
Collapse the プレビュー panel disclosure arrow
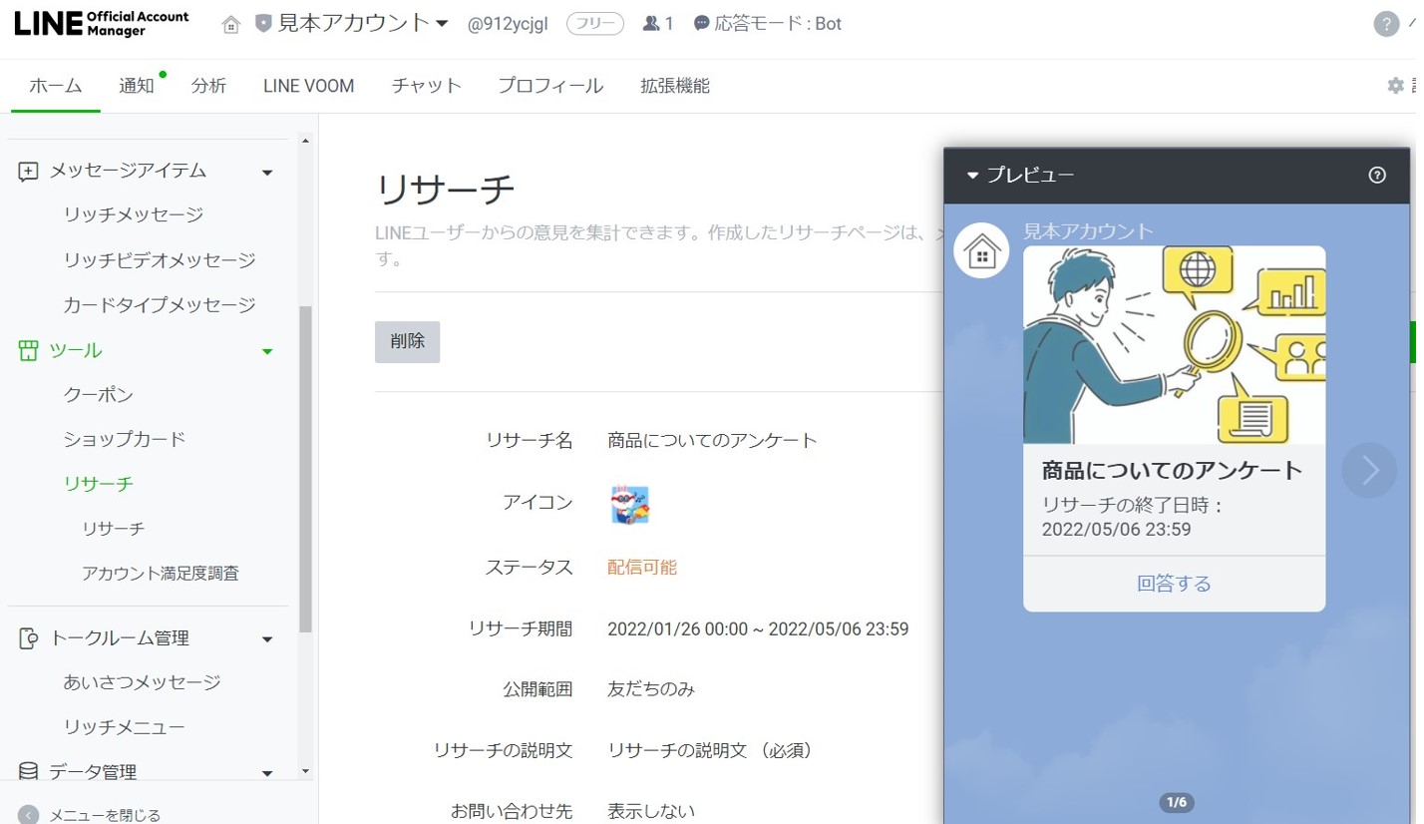(971, 175)
